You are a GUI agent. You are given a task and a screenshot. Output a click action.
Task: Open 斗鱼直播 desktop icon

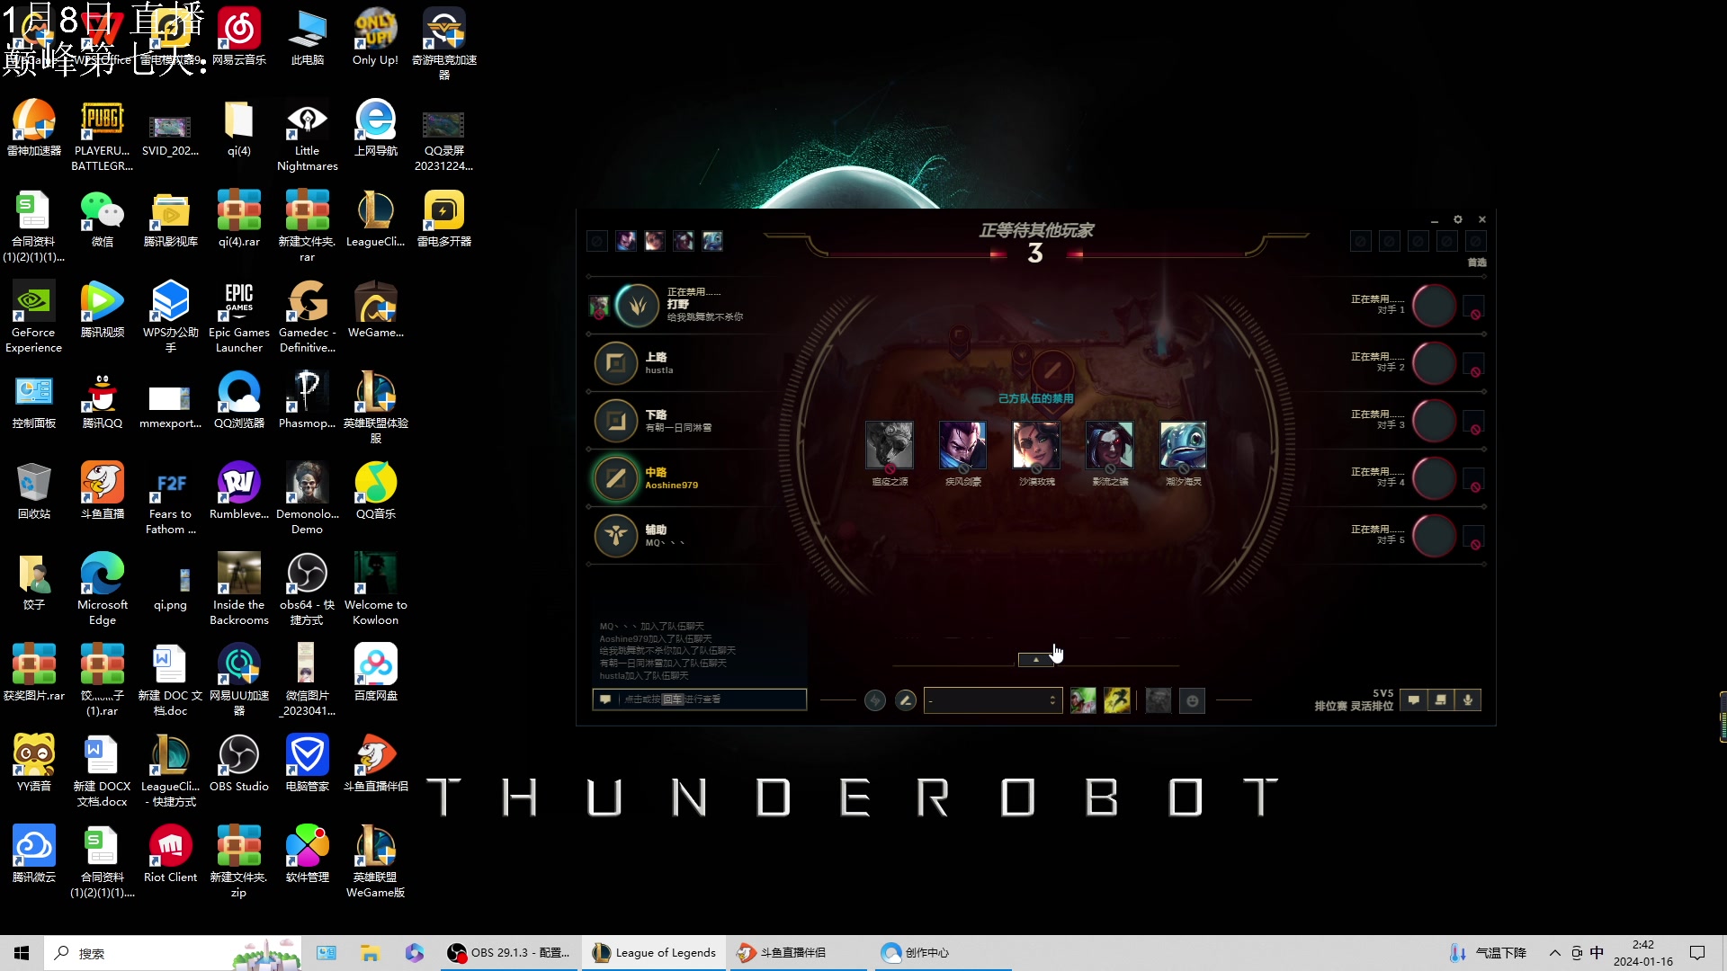coord(103,491)
